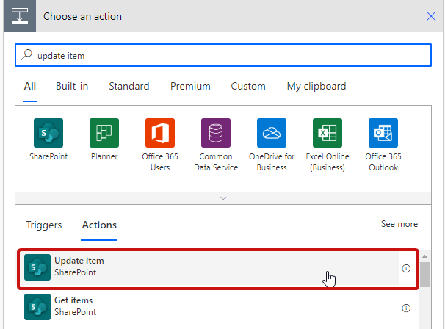Switch to the Built-in tab

click(x=72, y=87)
